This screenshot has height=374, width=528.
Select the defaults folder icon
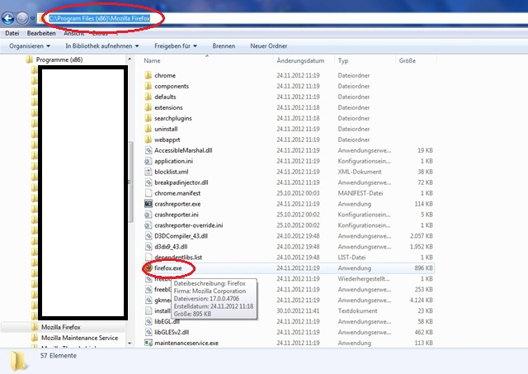(x=148, y=97)
